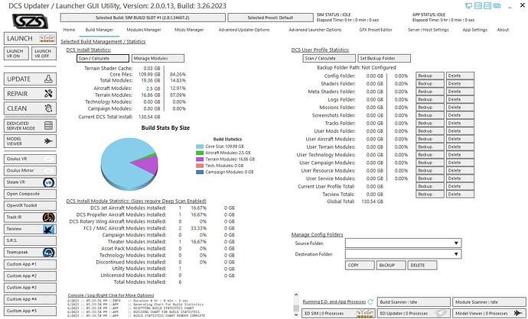Click the CLEAN icon button
Screen dimensions: 528x319
[48, 108]
